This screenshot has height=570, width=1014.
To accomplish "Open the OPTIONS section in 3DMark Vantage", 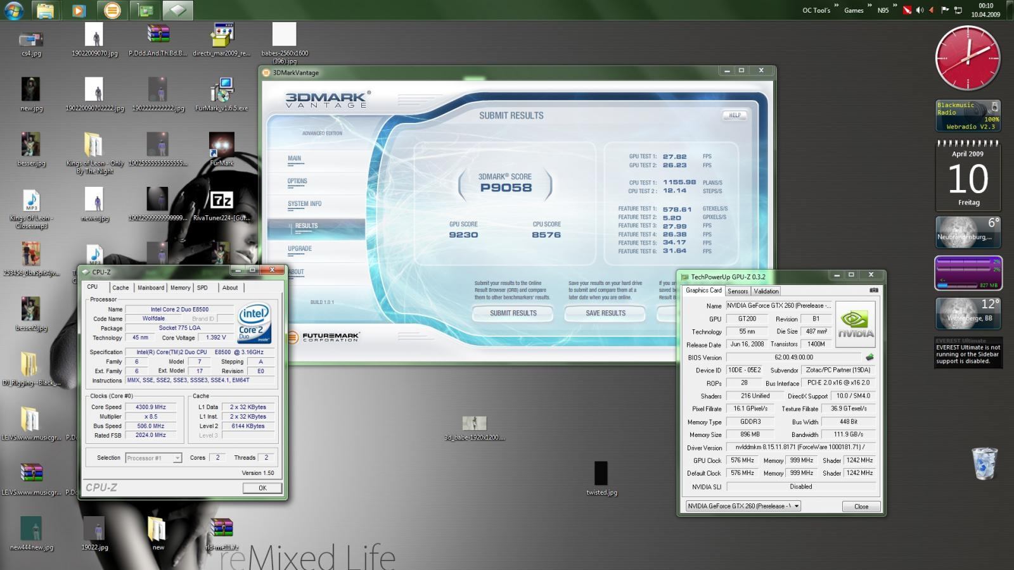I will coord(297,182).
